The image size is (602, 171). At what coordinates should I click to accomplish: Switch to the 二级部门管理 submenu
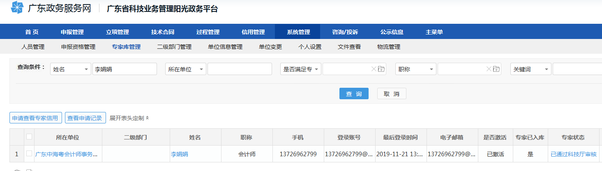click(174, 47)
